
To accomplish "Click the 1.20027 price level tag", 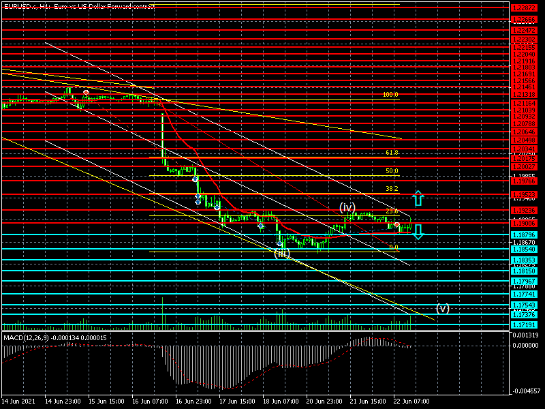I will (524, 166).
